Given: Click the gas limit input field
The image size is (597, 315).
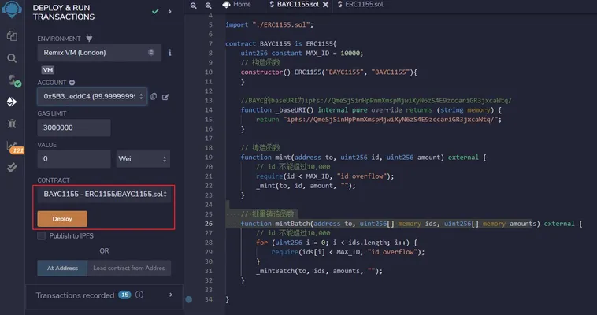Looking at the screenshot, I should (x=74, y=128).
